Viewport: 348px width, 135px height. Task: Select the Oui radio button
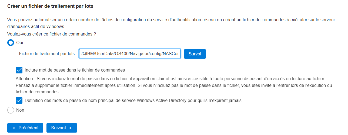pos(11,43)
